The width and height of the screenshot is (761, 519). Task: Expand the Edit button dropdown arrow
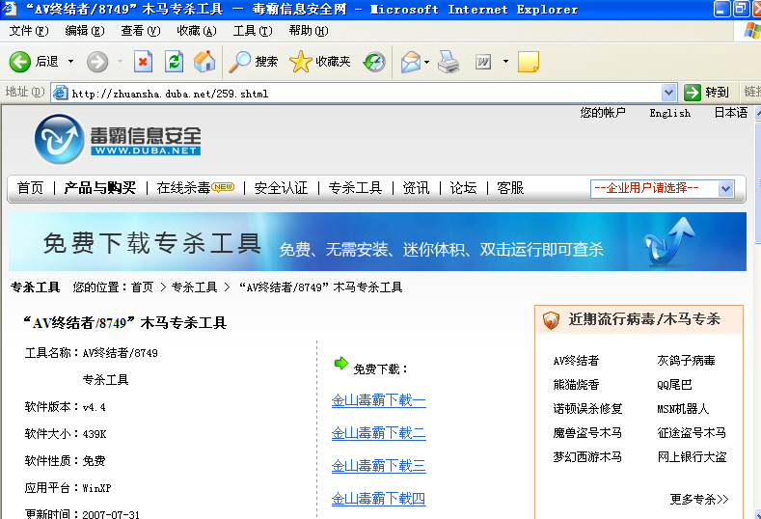[x=505, y=62]
